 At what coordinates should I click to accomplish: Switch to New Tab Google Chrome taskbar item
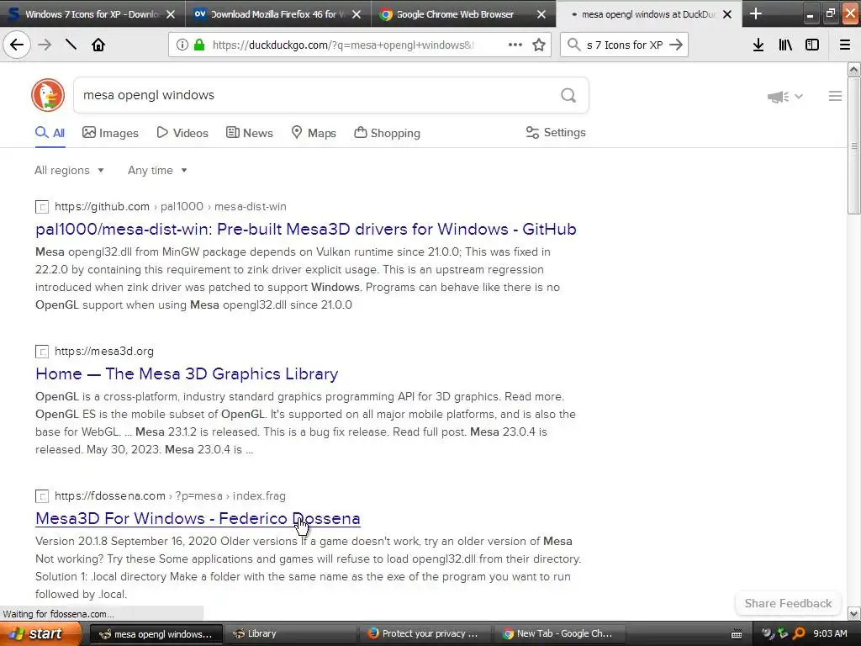561,633
